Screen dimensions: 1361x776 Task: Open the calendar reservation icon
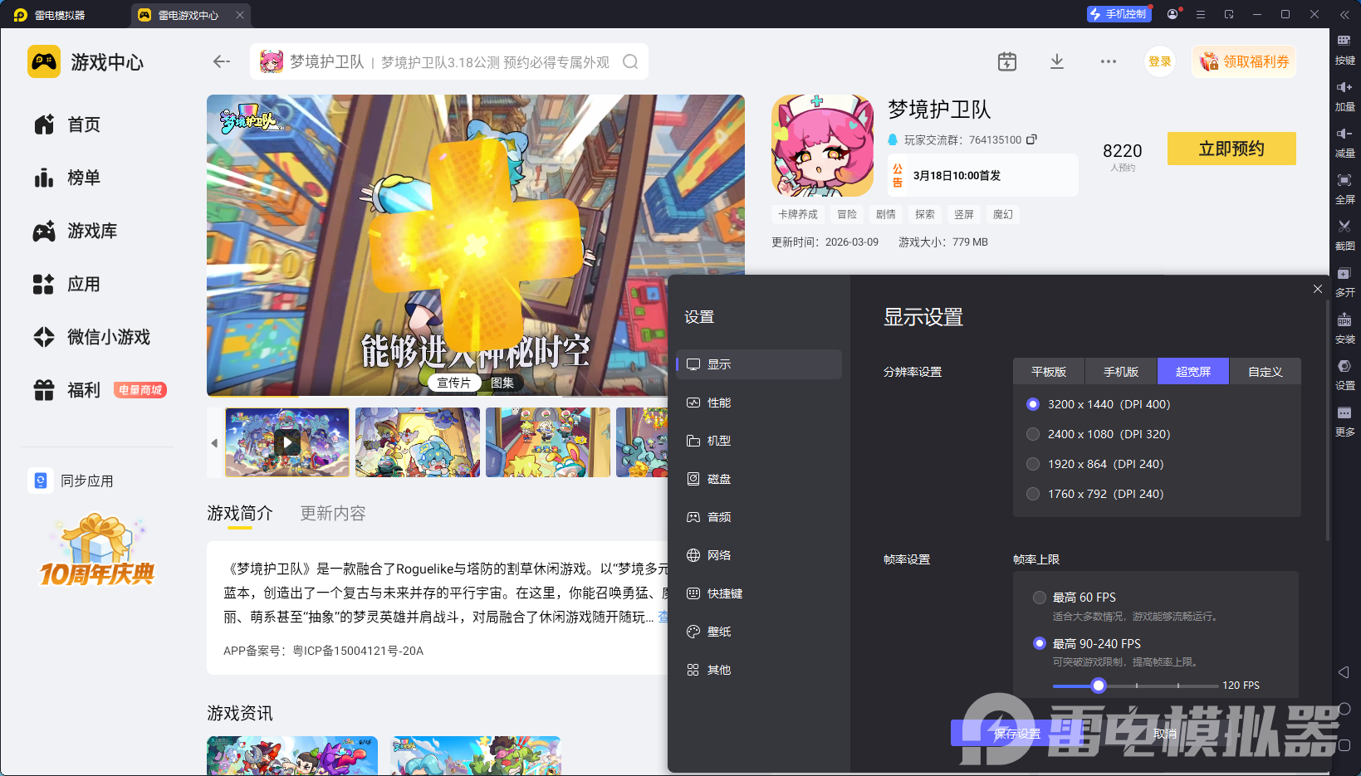pyautogui.click(x=1006, y=61)
